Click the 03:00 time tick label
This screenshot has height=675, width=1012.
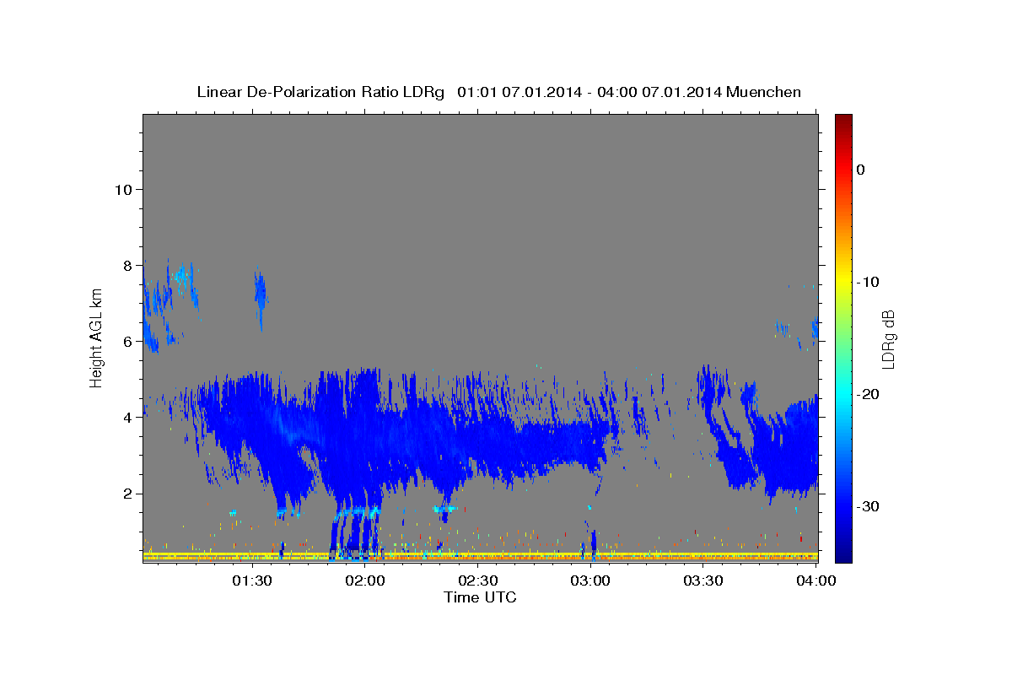coord(590,580)
